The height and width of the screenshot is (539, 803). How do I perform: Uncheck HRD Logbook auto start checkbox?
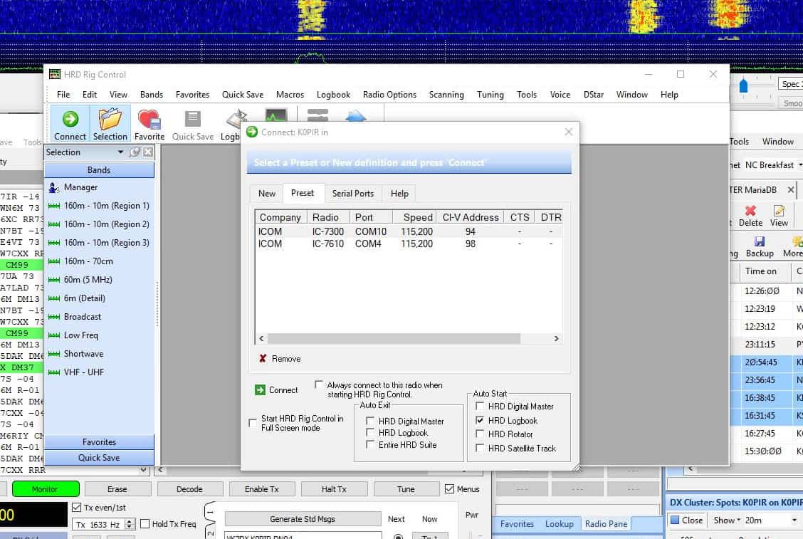(481, 421)
